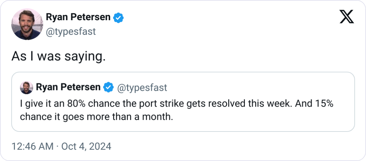Click the @typesfast handle in the quoted tweet
This screenshot has height=161, width=366.
[x=141, y=87]
